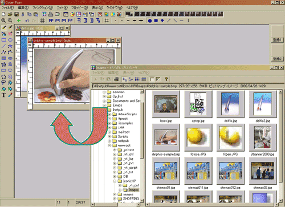Click the green plus icon
Image resolution: width=285 pixels, height=207 pixels.
[19, 21]
